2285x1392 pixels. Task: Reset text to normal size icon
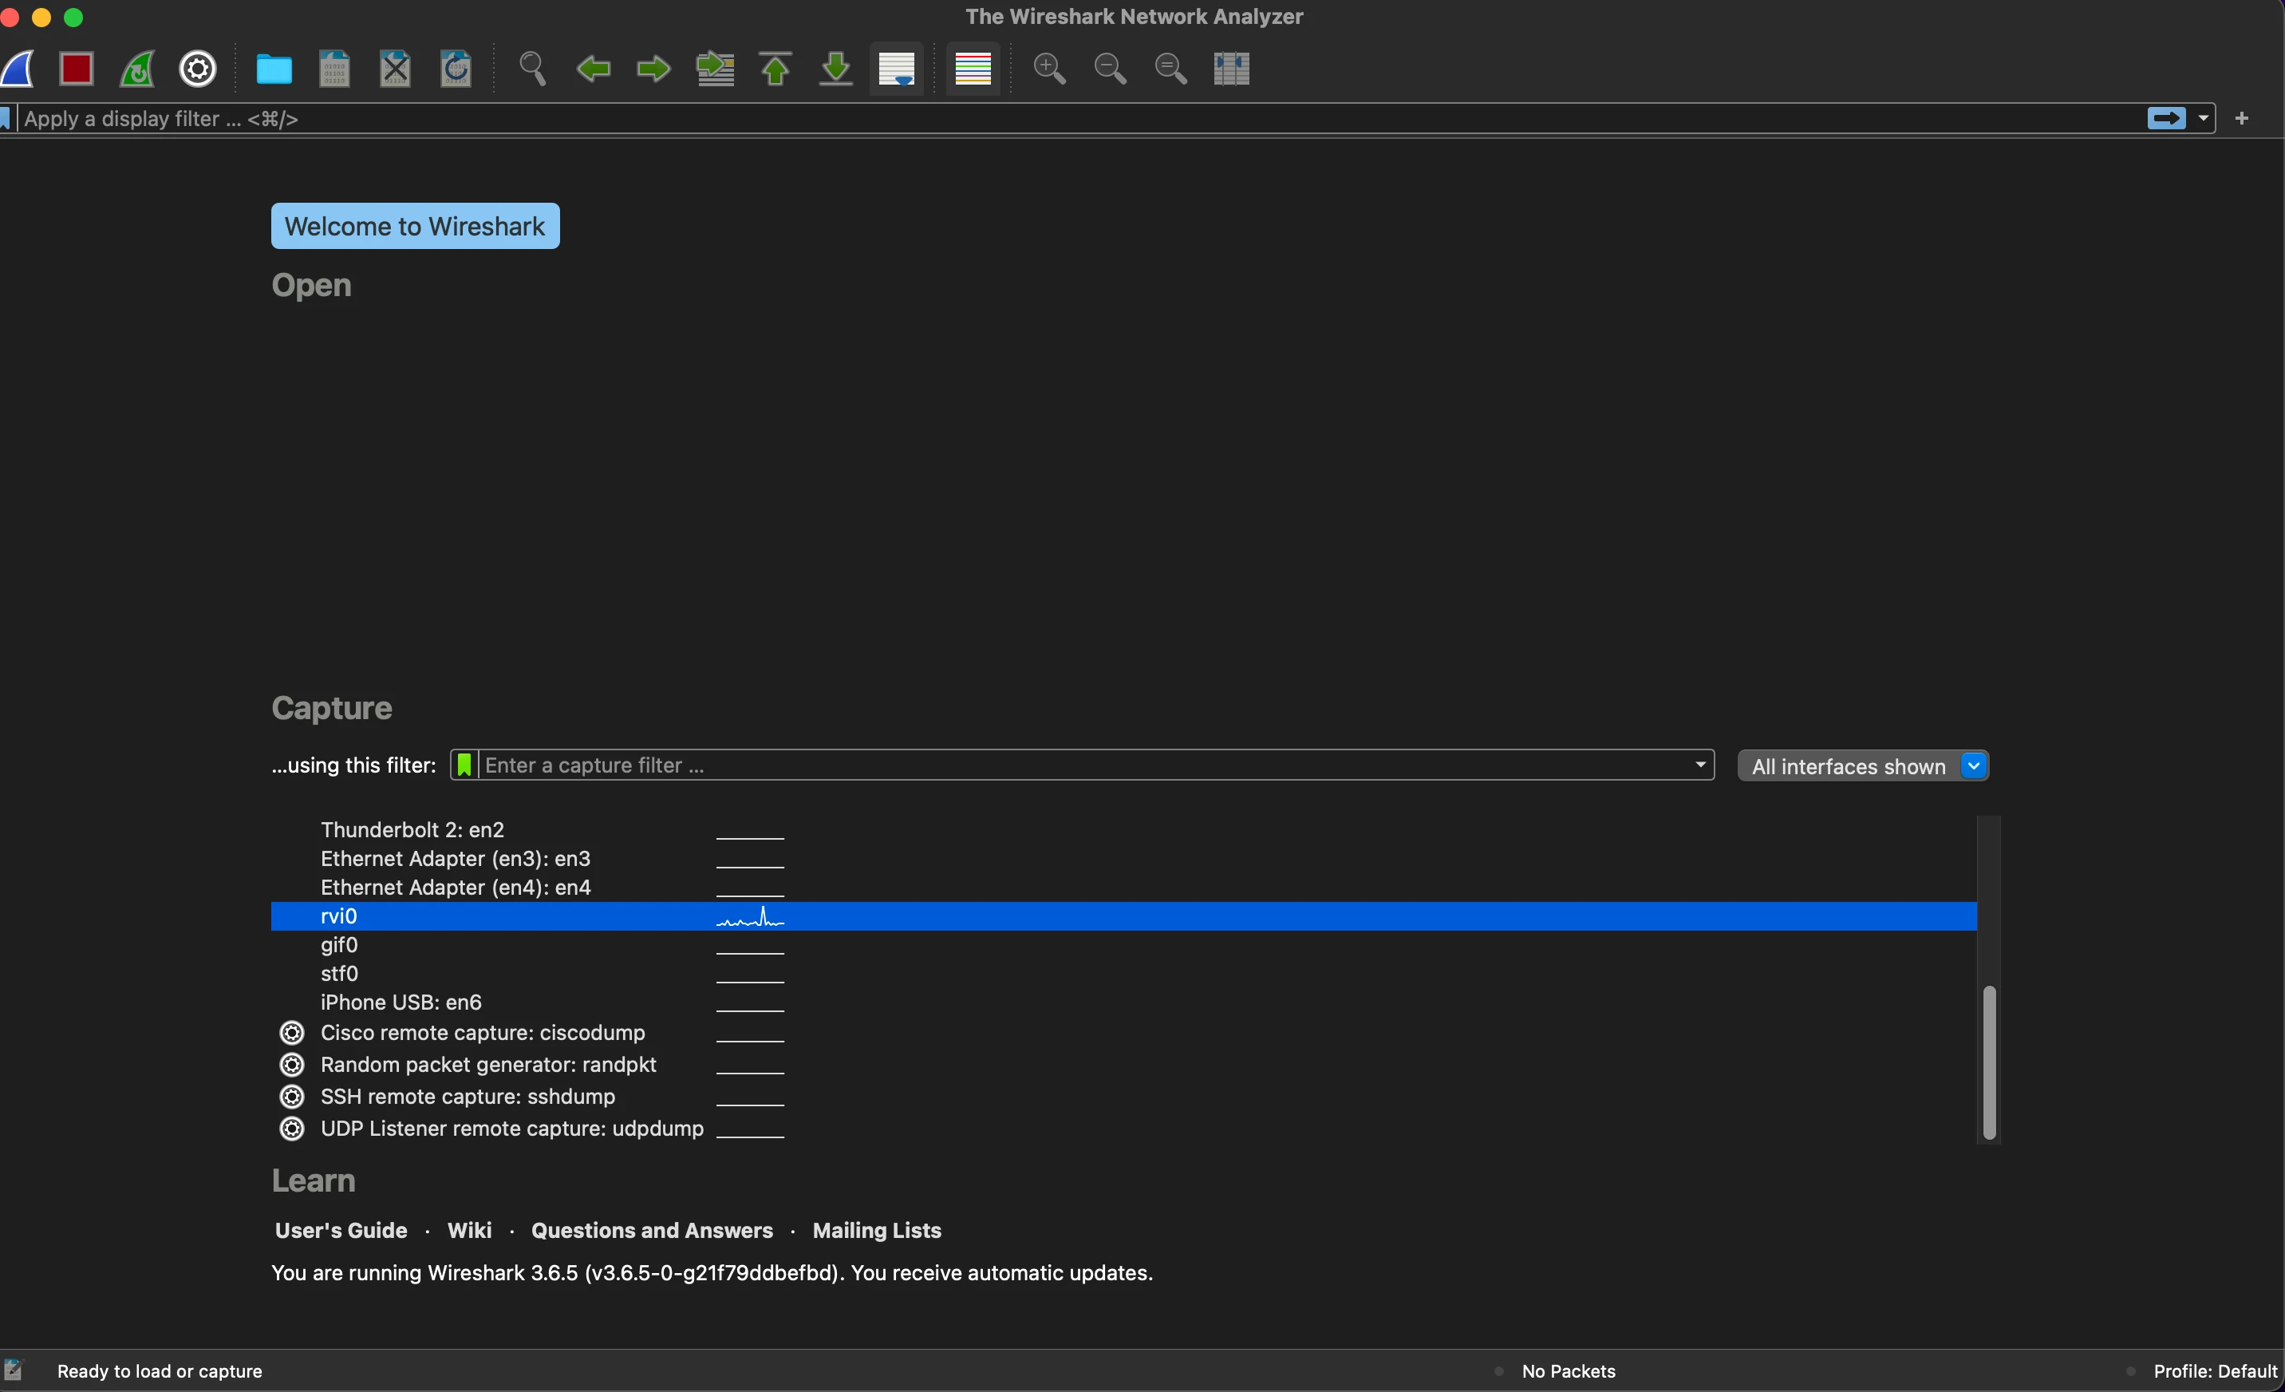point(1170,69)
